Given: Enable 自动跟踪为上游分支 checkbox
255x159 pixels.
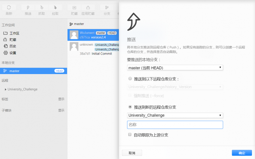Looking at the screenshot, I should tap(130, 135).
